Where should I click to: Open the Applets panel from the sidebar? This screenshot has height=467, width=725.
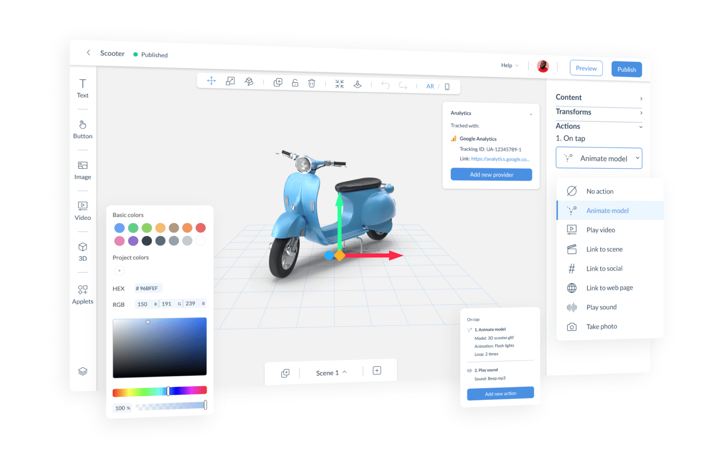[x=82, y=294]
